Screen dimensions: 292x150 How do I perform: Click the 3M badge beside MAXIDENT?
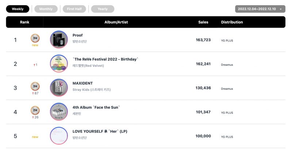tap(35, 86)
